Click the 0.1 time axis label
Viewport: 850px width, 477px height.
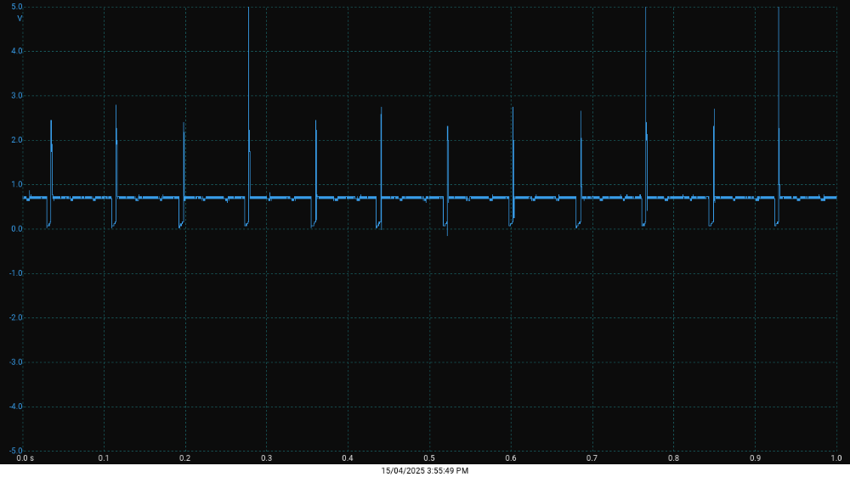pyautogui.click(x=104, y=458)
